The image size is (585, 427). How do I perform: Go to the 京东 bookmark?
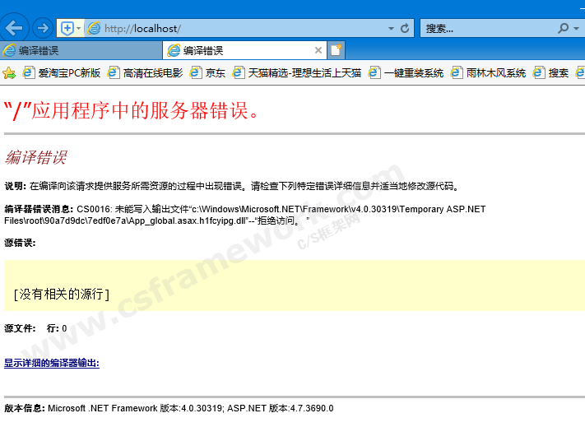point(207,72)
